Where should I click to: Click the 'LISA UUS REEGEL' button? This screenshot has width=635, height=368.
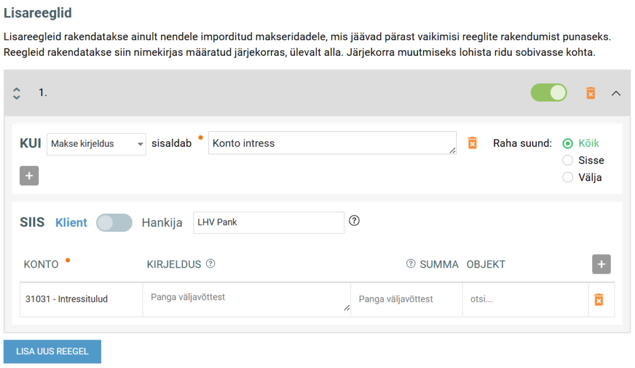52,351
